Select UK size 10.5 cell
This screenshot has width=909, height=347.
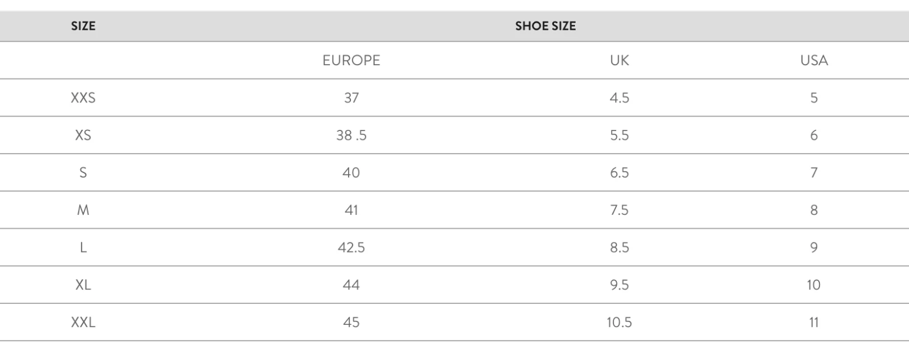point(619,322)
